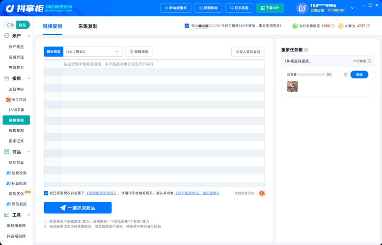Screen dimensions: 382x245
Task: Click the 搬家模版 blue label
Action: pyautogui.click(x=54, y=51)
